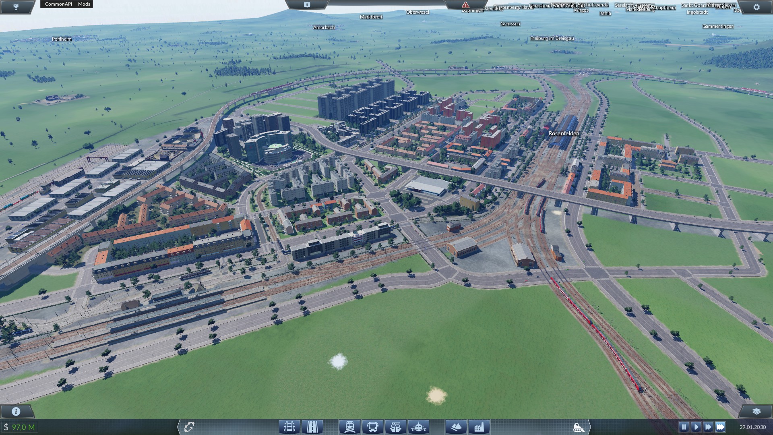Open the aircraft vehicle manager
Screen dimensions: 773x435
[x=418, y=427]
